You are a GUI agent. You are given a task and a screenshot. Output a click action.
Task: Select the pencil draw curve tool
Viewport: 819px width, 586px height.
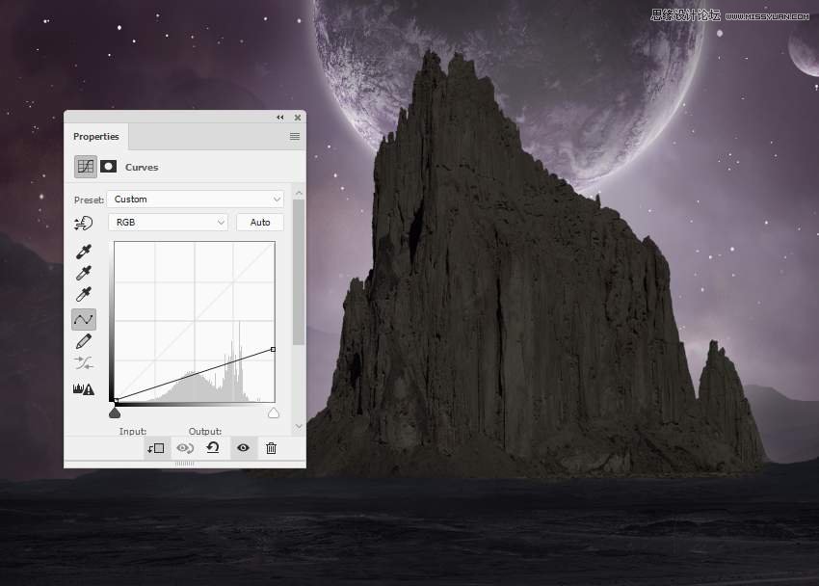pyautogui.click(x=84, y=341)
